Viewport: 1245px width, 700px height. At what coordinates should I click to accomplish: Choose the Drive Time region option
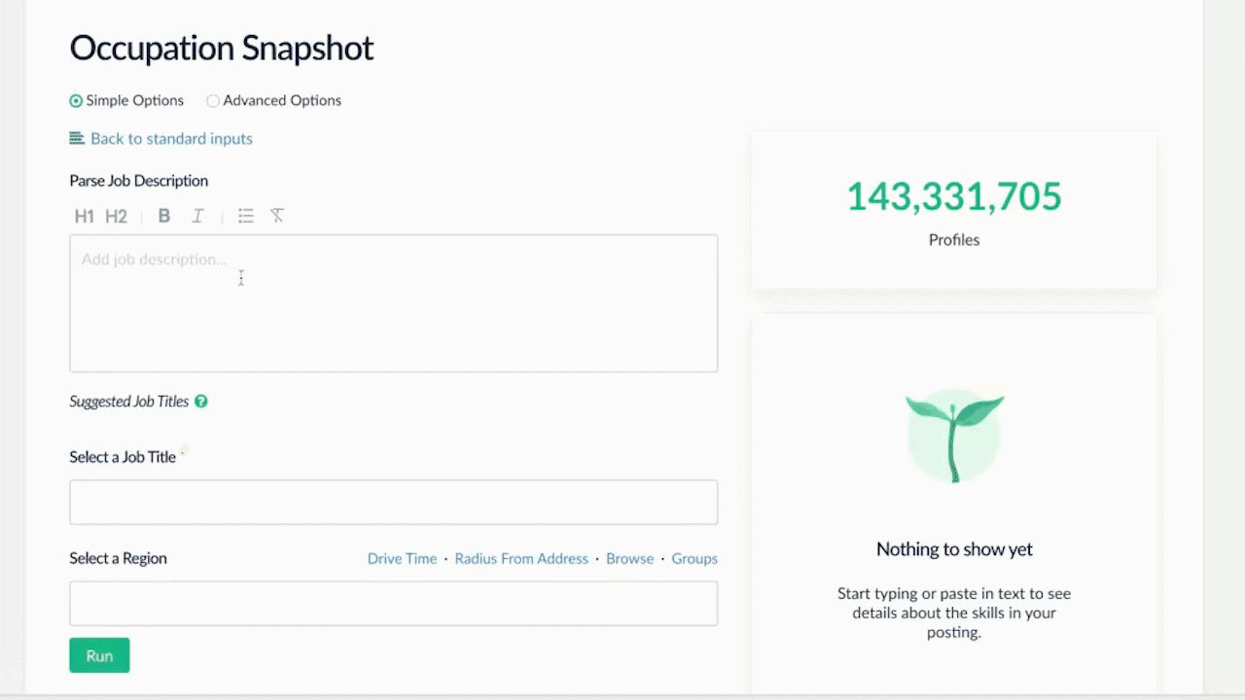pyautogui.click(x=402, y=559)
